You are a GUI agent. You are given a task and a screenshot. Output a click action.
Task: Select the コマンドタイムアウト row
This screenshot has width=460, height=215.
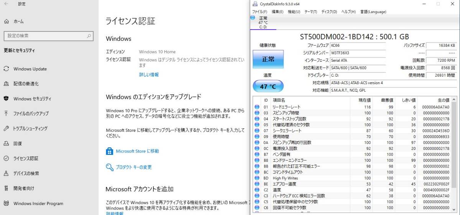point(352,172)
